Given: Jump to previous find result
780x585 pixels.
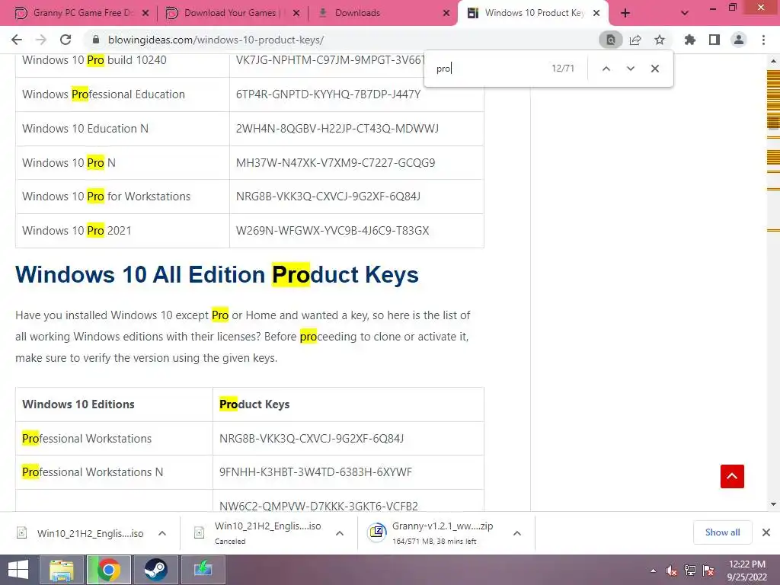Looking at the screenshot, I should pos(606,69).
